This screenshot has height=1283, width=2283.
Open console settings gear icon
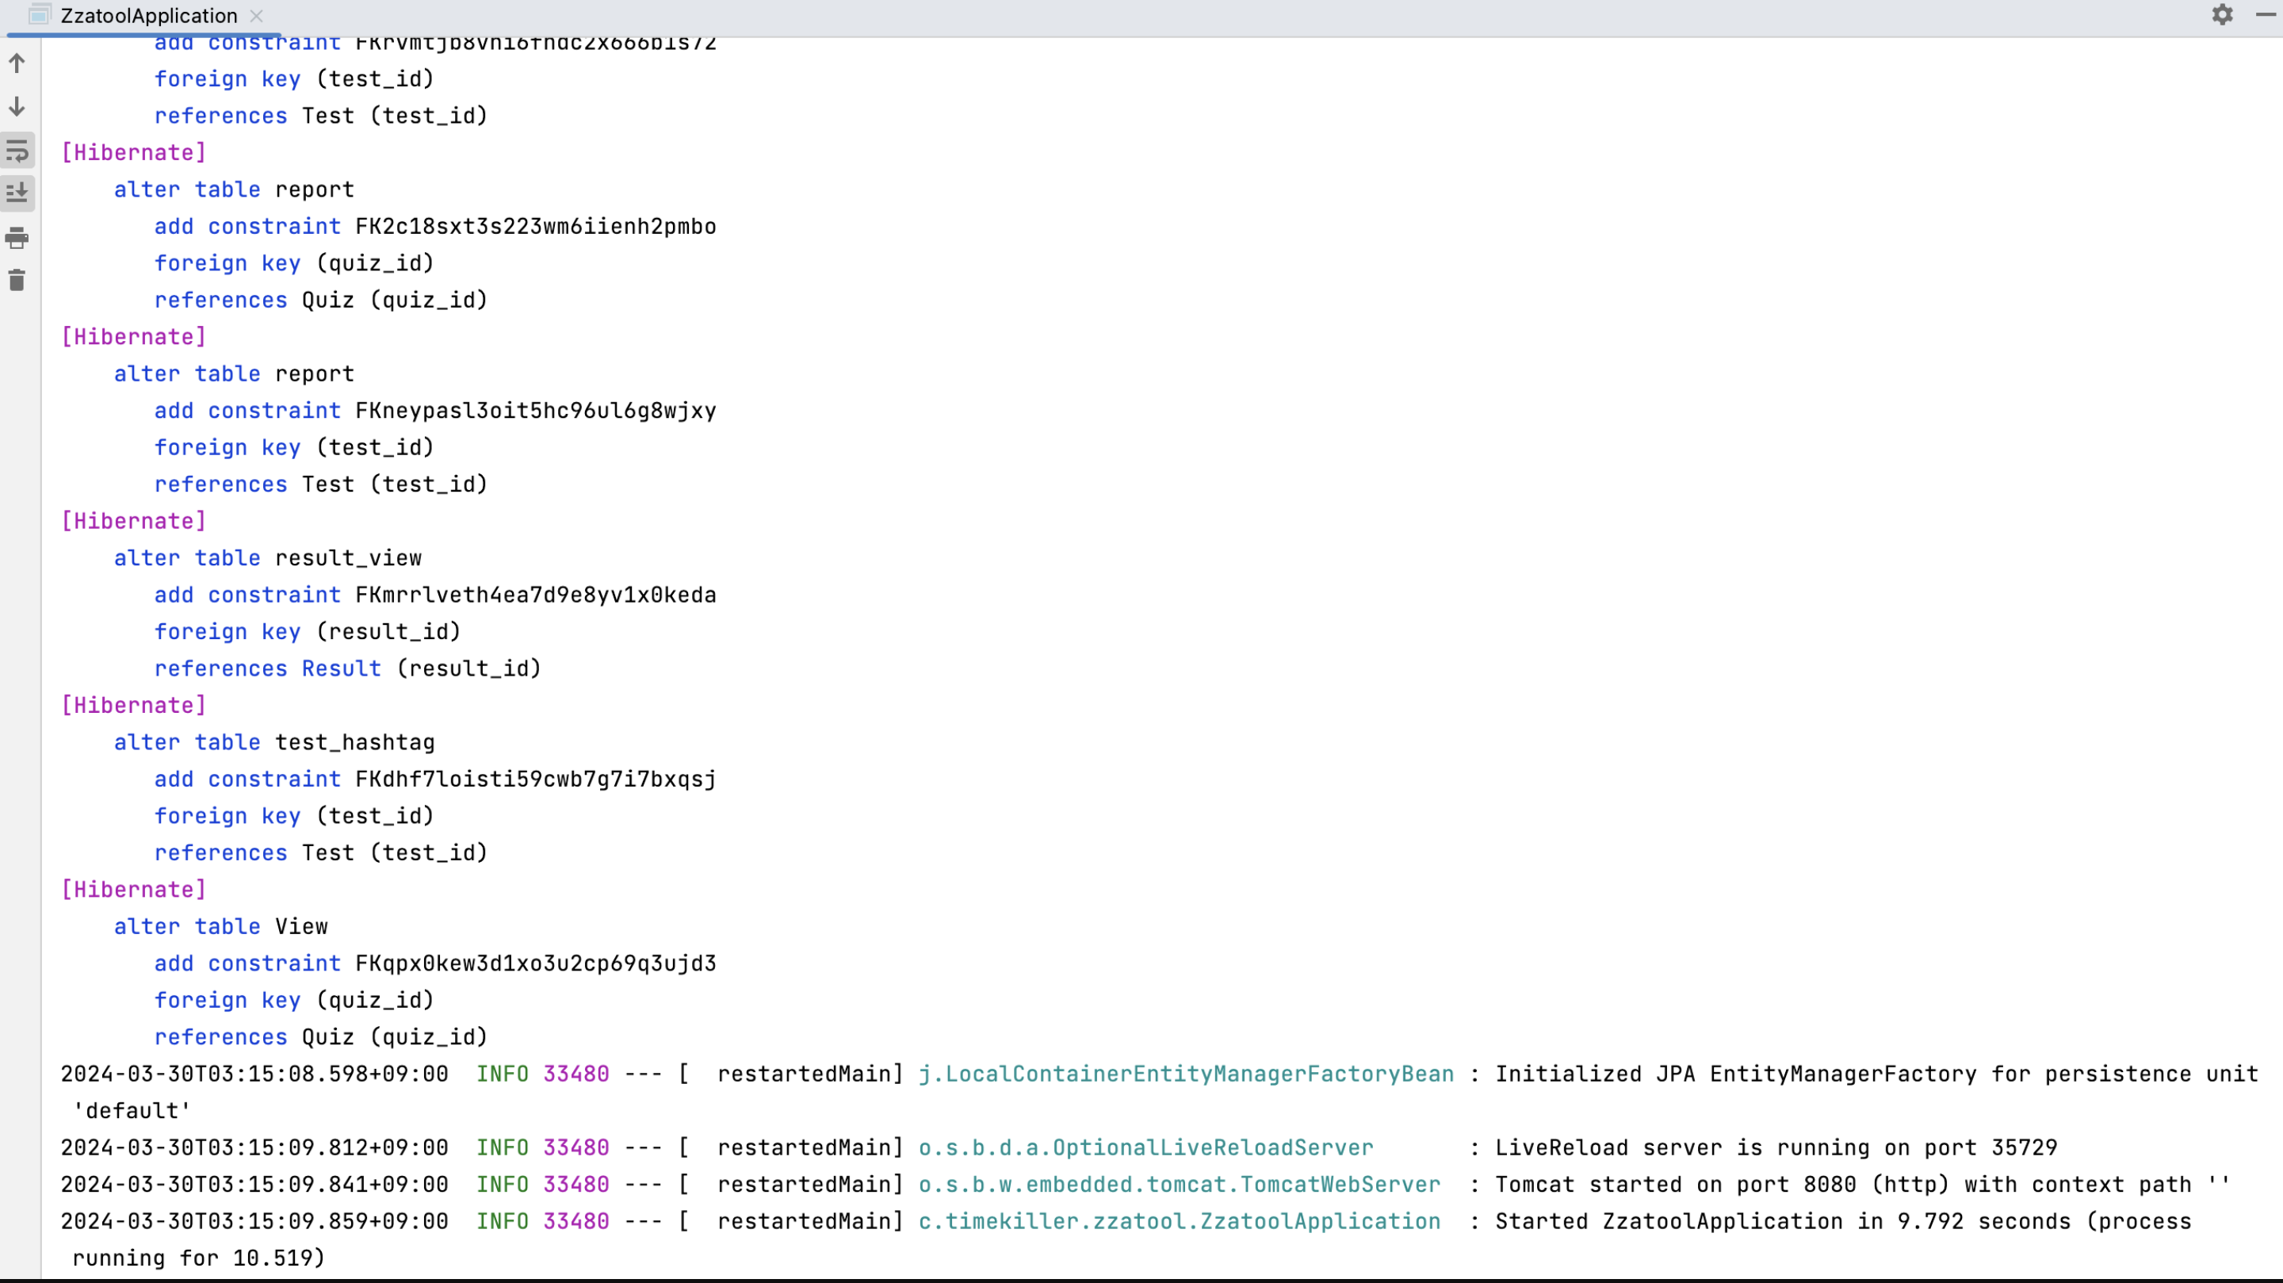[2222, 15]
